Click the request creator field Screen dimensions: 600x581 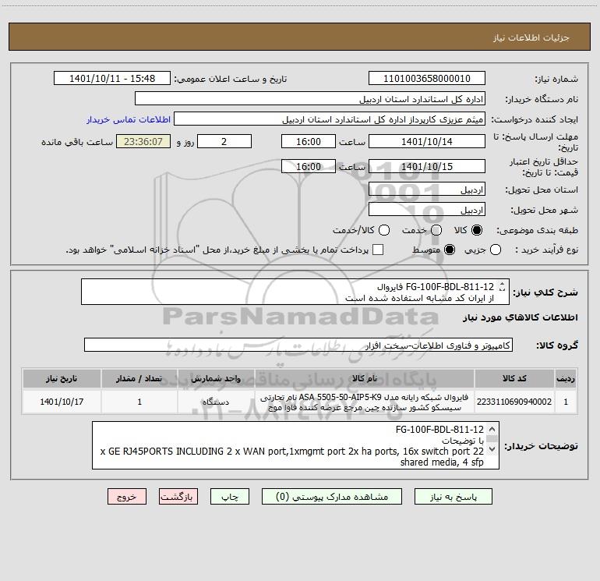[x=330, y=119]
